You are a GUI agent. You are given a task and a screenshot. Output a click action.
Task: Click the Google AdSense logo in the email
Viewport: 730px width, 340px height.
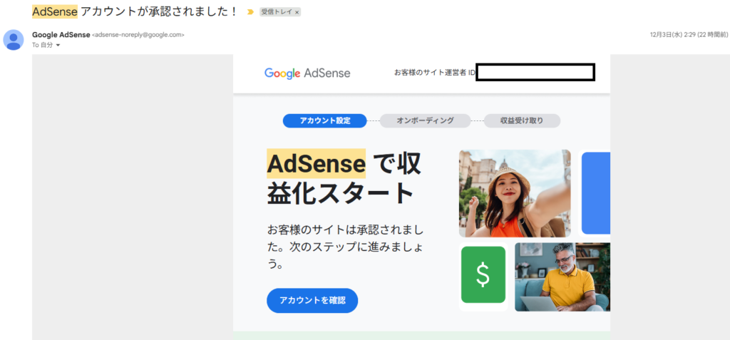click(307, 73)
